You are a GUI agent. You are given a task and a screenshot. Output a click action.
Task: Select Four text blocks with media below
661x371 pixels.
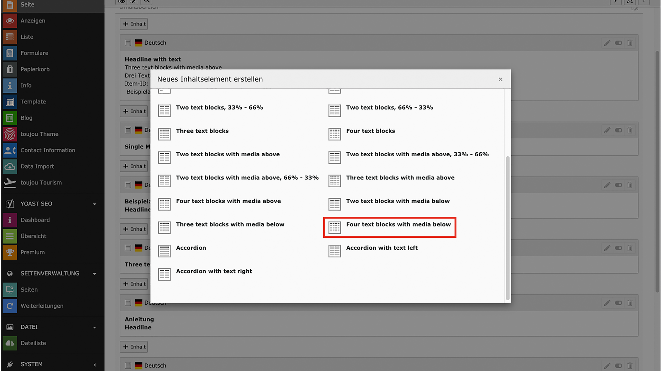pos(398,225)
